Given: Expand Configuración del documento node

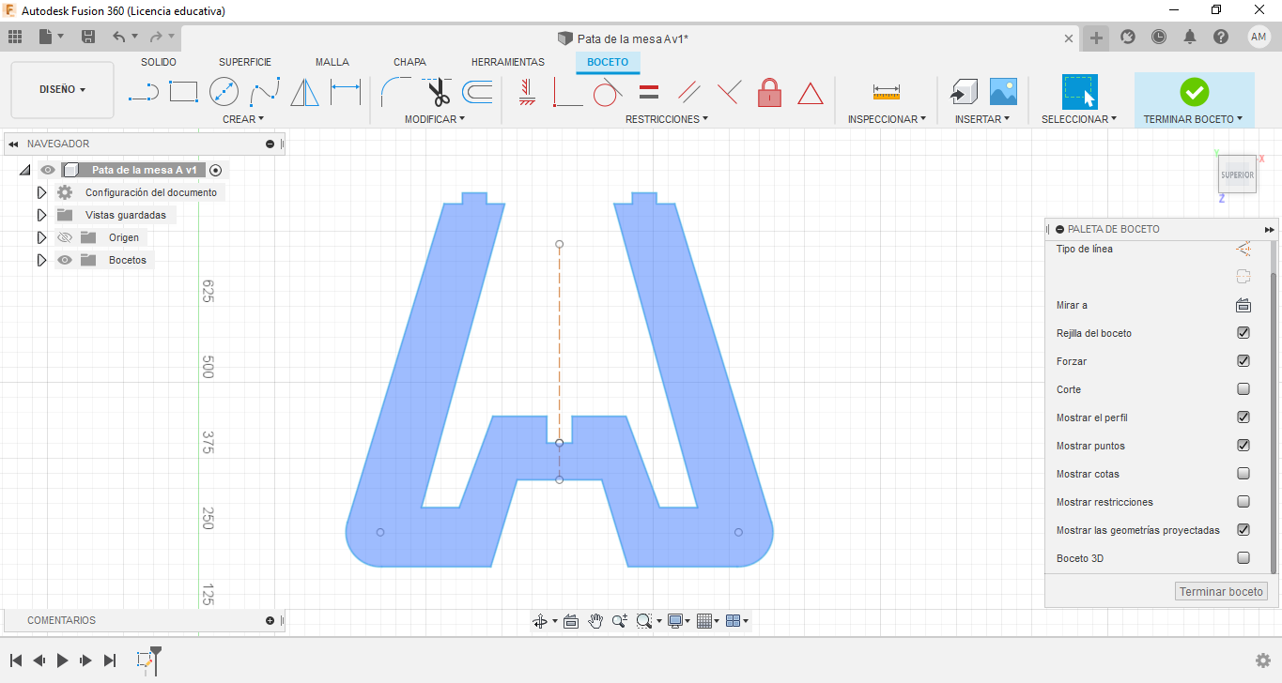Looking at the screenshot, I should 41,192.
